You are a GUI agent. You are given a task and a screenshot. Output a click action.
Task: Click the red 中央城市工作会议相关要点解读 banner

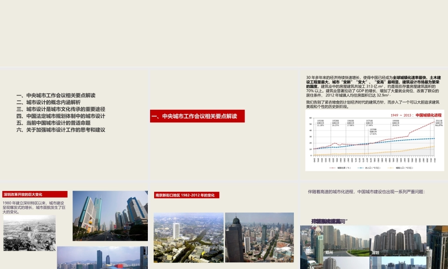coord(197,116)
